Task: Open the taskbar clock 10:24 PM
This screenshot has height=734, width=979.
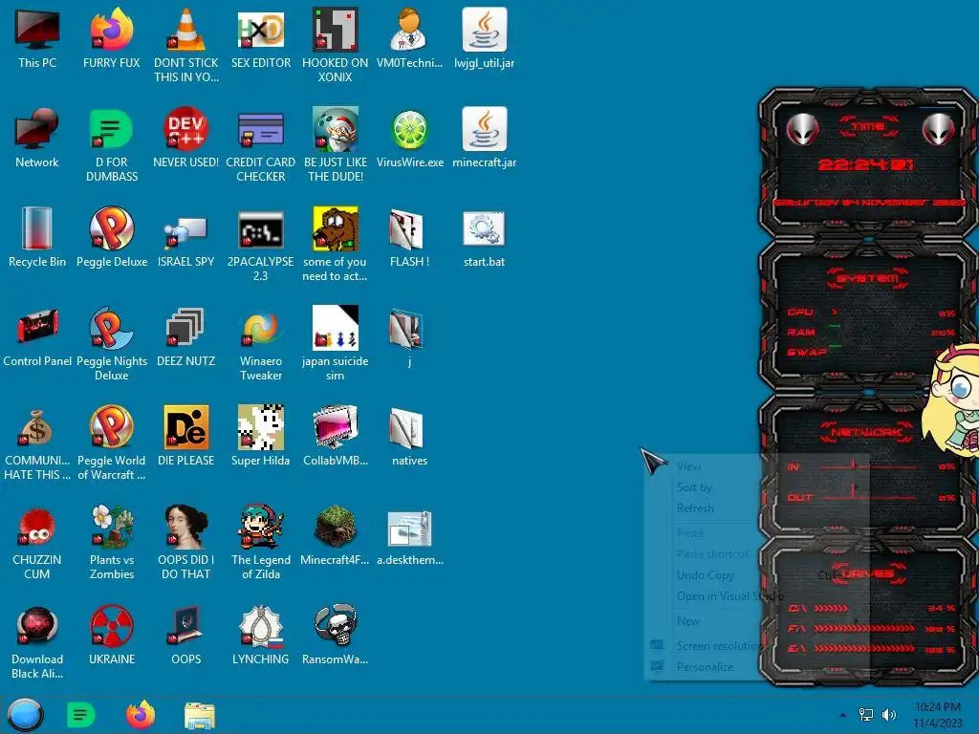Action: click(x=938, y=715)
